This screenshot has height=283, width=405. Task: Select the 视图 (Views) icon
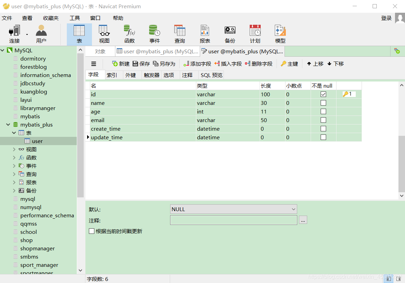pos(104,33)
